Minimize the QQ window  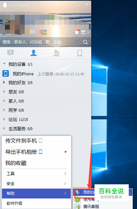(79, 5)
